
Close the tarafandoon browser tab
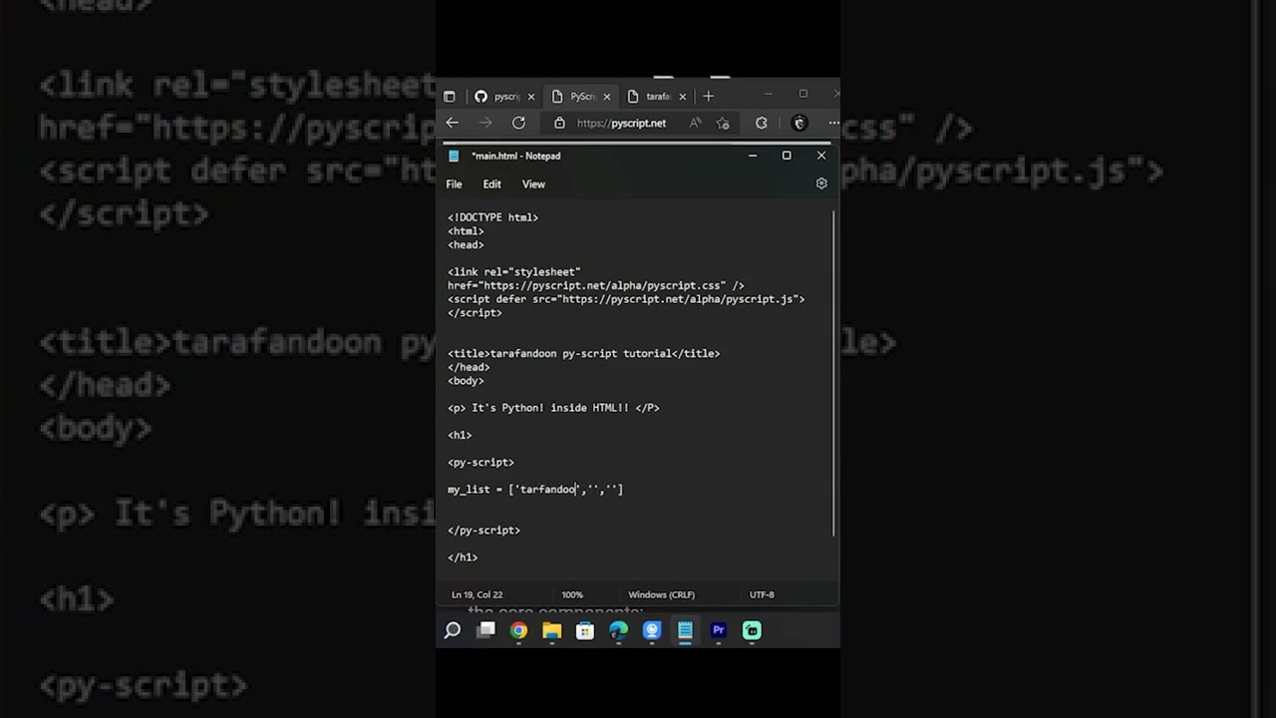point(683,97)
